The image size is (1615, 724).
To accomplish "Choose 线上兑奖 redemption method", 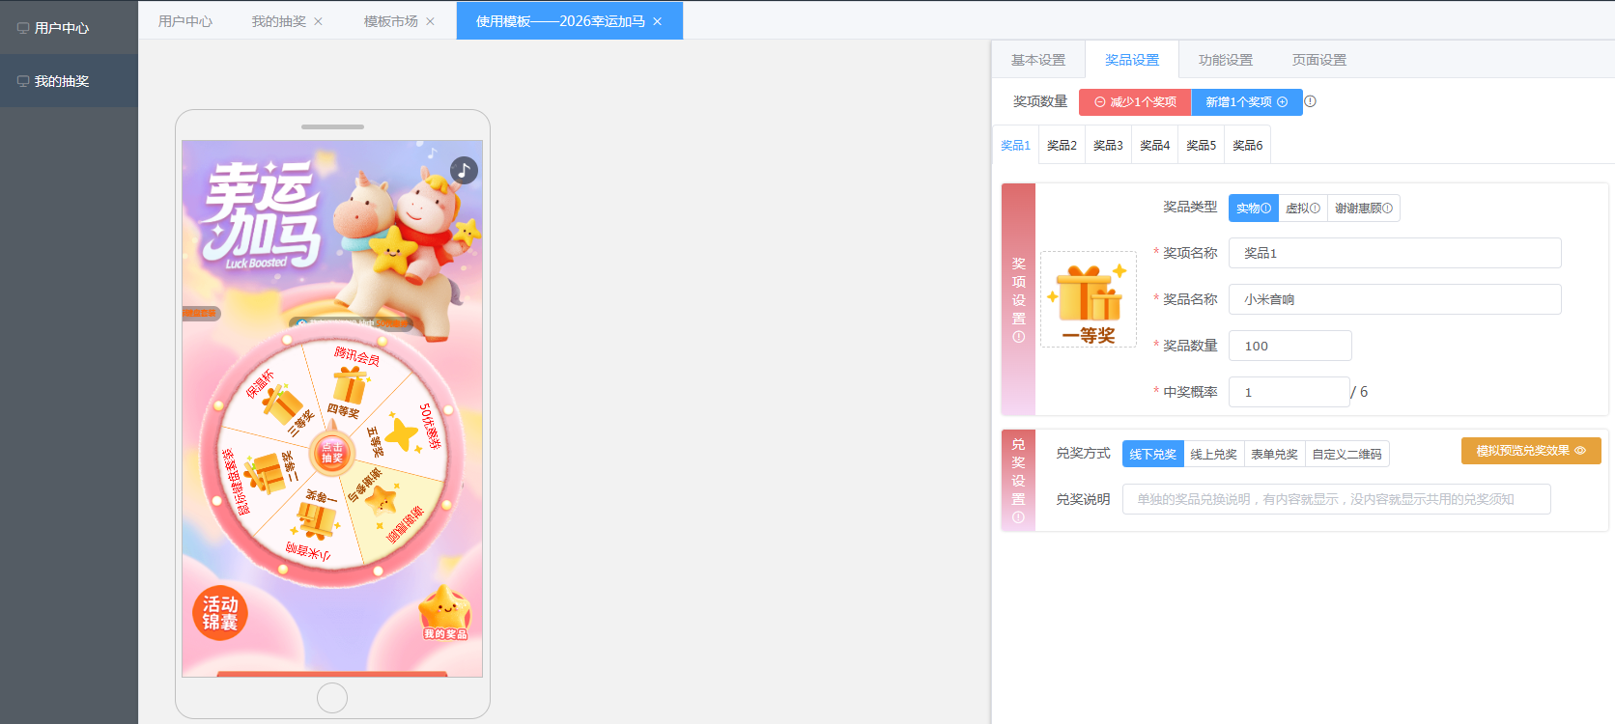I will (x=1213, y=455).
